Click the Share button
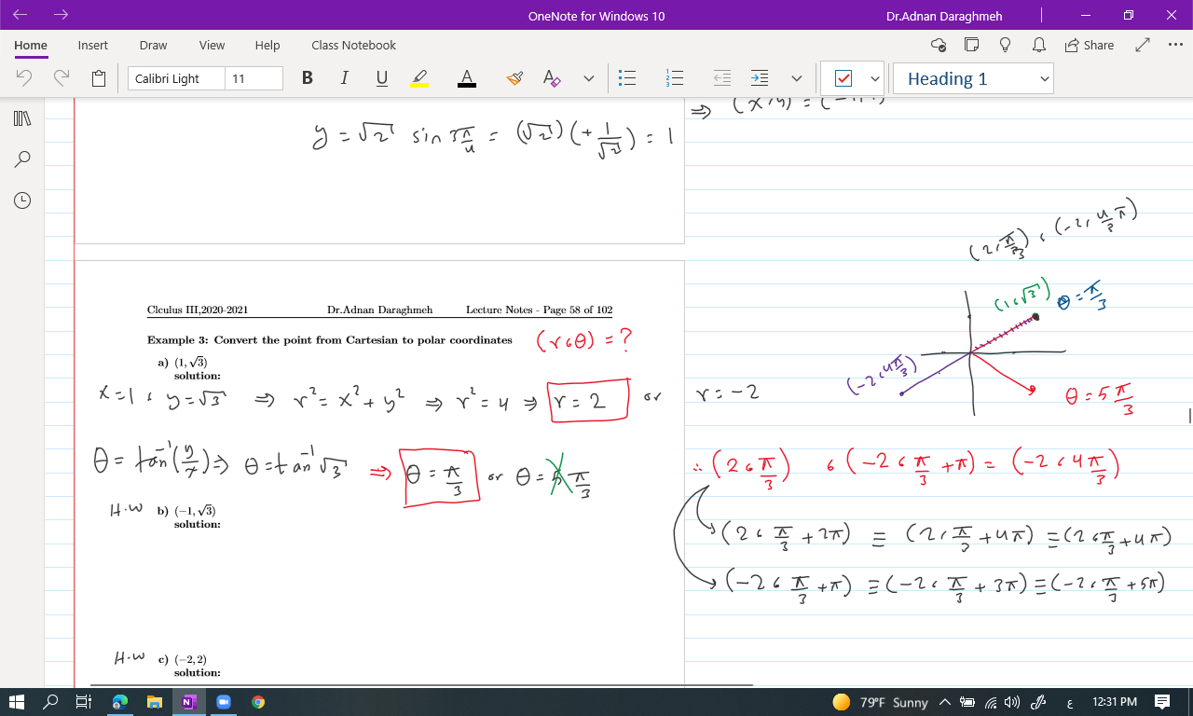Screen dimensions: 1193x716 1088,45
